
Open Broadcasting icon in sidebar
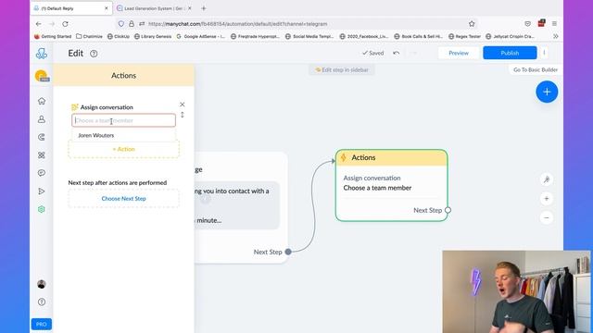tap(42, 191)
